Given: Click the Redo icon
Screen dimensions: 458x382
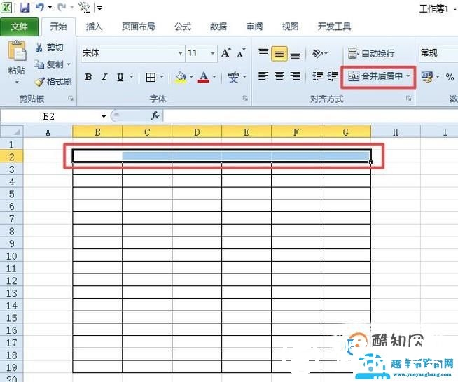Looking at the screenshot, I should click(x=62, y=7).
